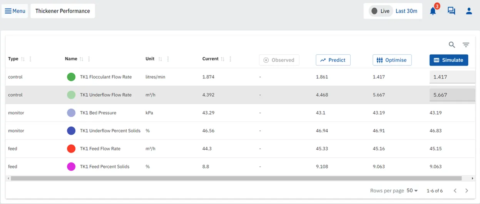Screen dimensions: 480x204
Task: Sort by the Type column arrows
Action: pos(23,59)
